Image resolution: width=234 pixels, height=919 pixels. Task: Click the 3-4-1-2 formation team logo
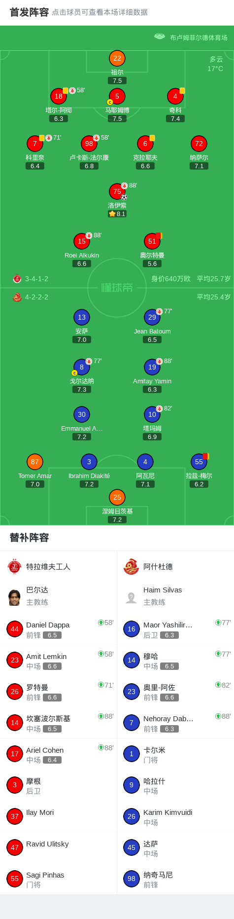(17, 279)
